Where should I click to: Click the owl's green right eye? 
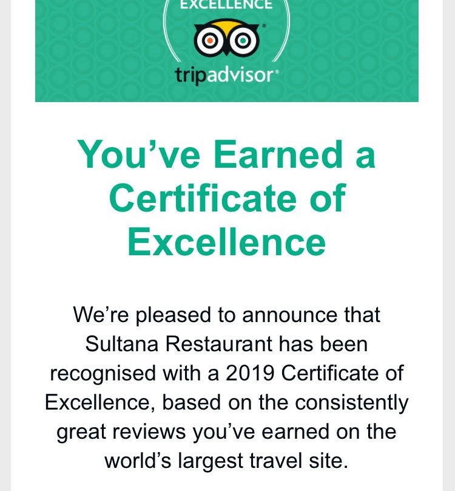click(x=243, y=40)
